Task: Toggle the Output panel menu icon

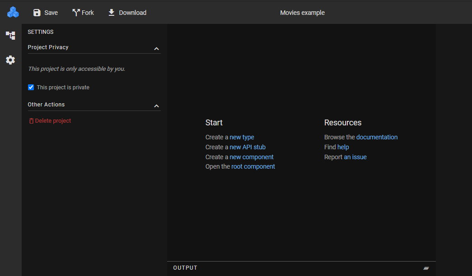Action: pyautogui.click(x=426, y=268)
